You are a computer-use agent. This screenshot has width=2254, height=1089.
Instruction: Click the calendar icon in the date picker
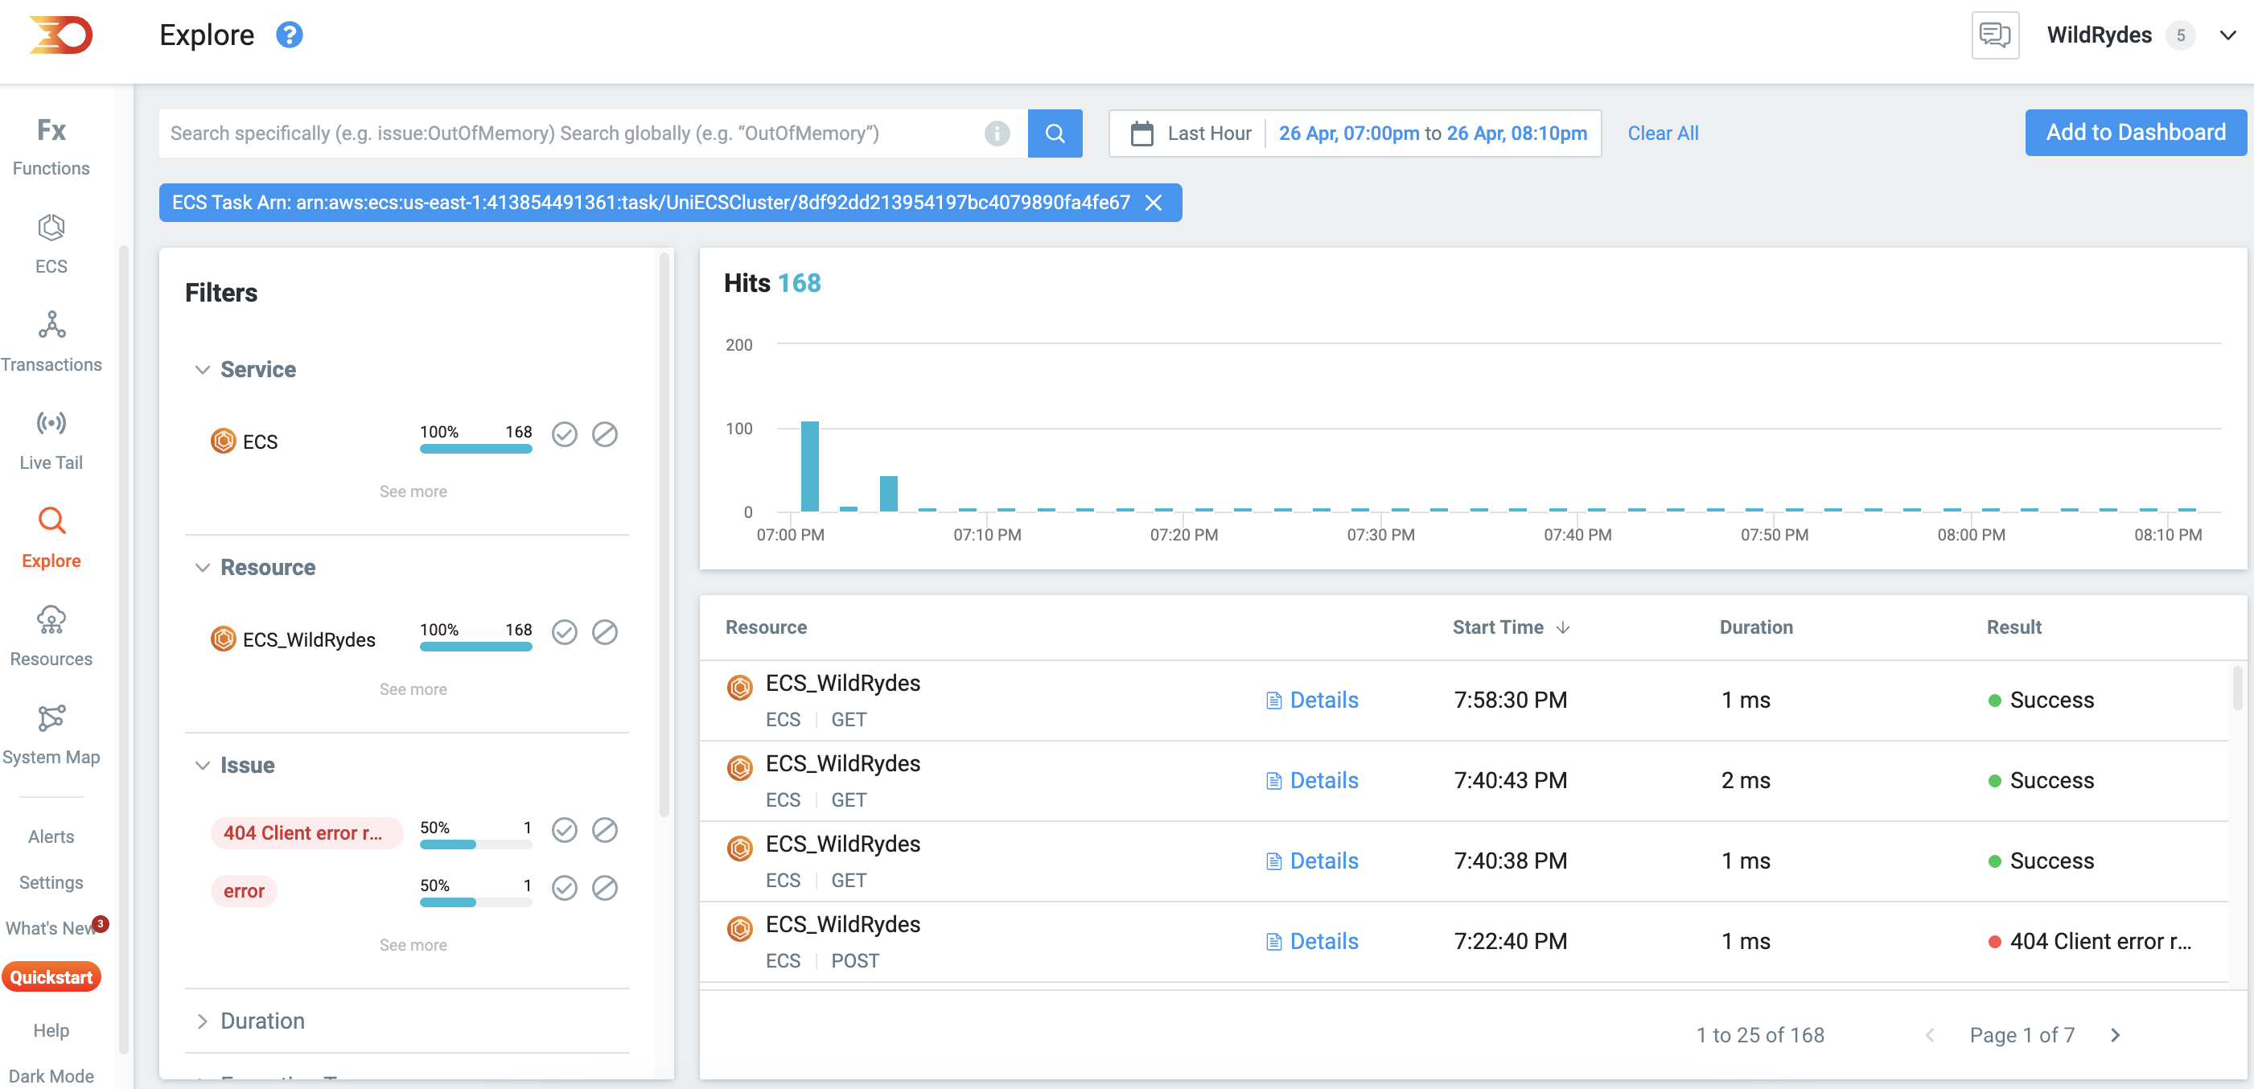pos(1141,133)
